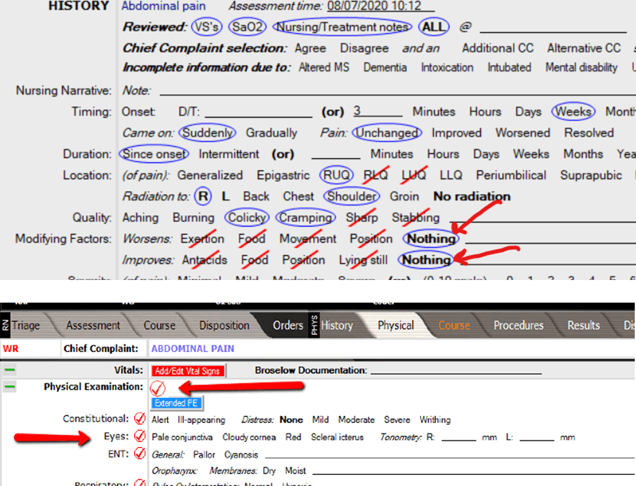Viewport: 636px width, 486px height.
Task: Click the red checkmark next to Eyes
Action: click(x=140, y=436)
